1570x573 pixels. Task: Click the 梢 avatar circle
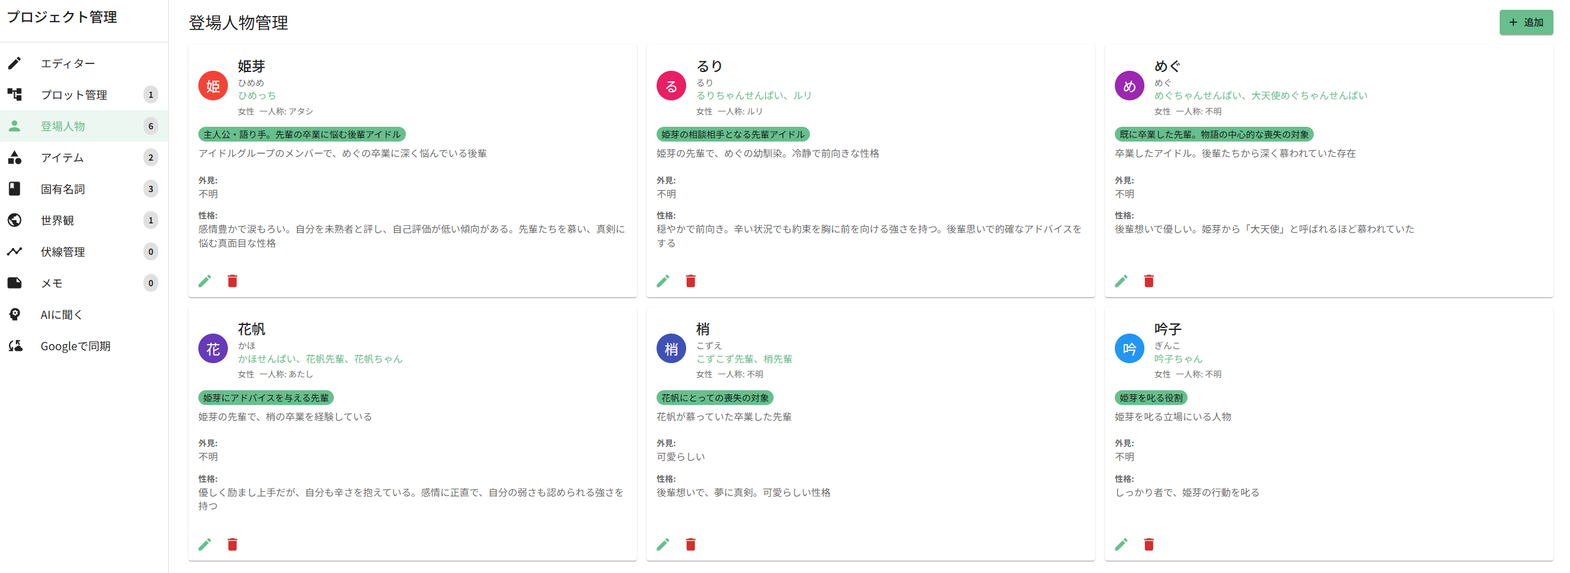click(x=671, y=349)
